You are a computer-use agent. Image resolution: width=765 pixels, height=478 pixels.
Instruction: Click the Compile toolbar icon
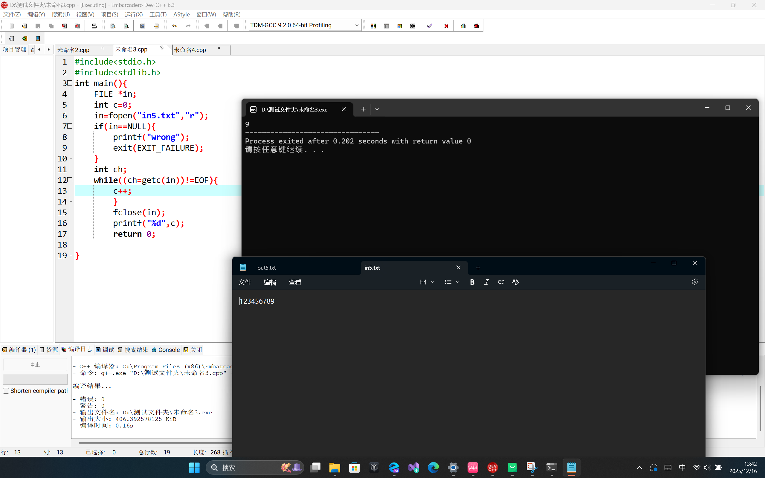[x=373, y=26]
